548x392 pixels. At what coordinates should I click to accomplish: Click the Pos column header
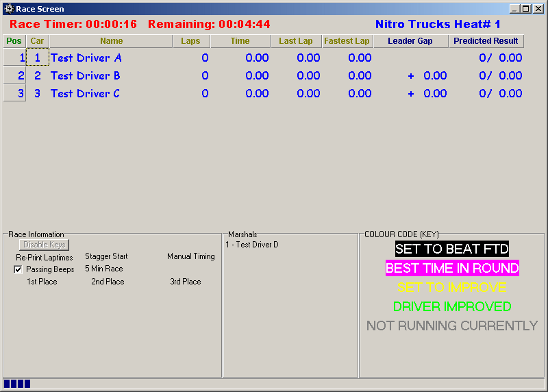pyautogui.click(x=14, y=41)
